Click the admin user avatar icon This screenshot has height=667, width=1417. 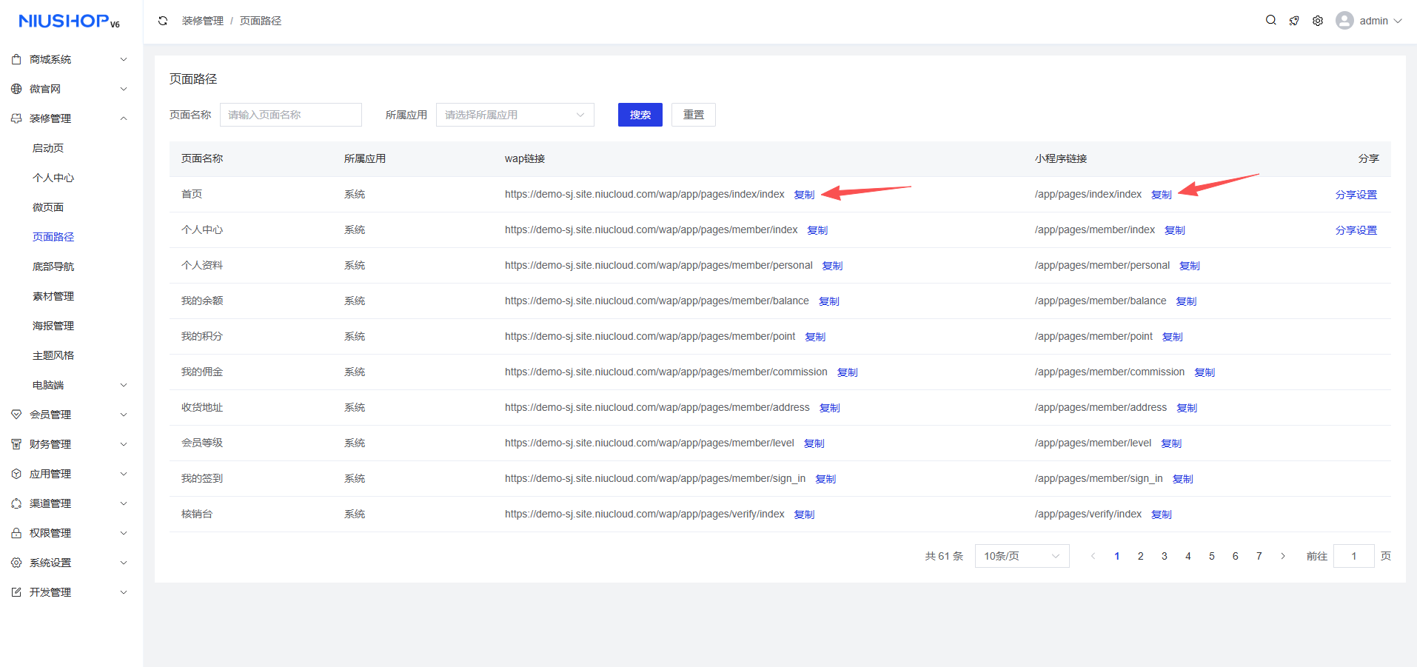click(x=1344, y=21)
